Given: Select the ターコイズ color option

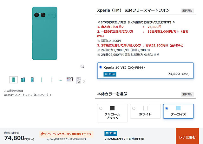Looking at the screenshot, I should click(167, 108).
